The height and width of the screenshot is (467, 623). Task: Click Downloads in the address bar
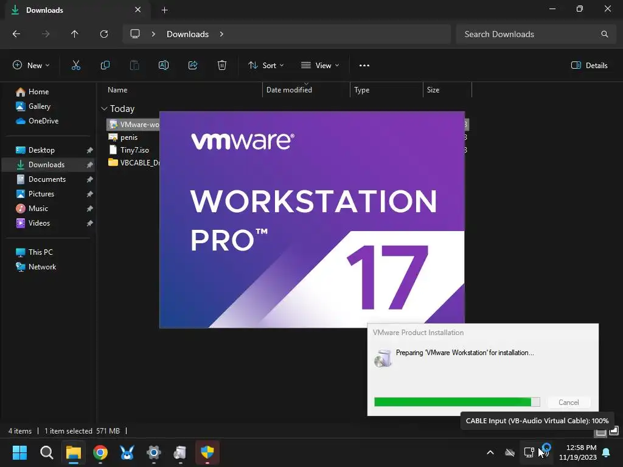pyautogui.click(x=187, y=34)
